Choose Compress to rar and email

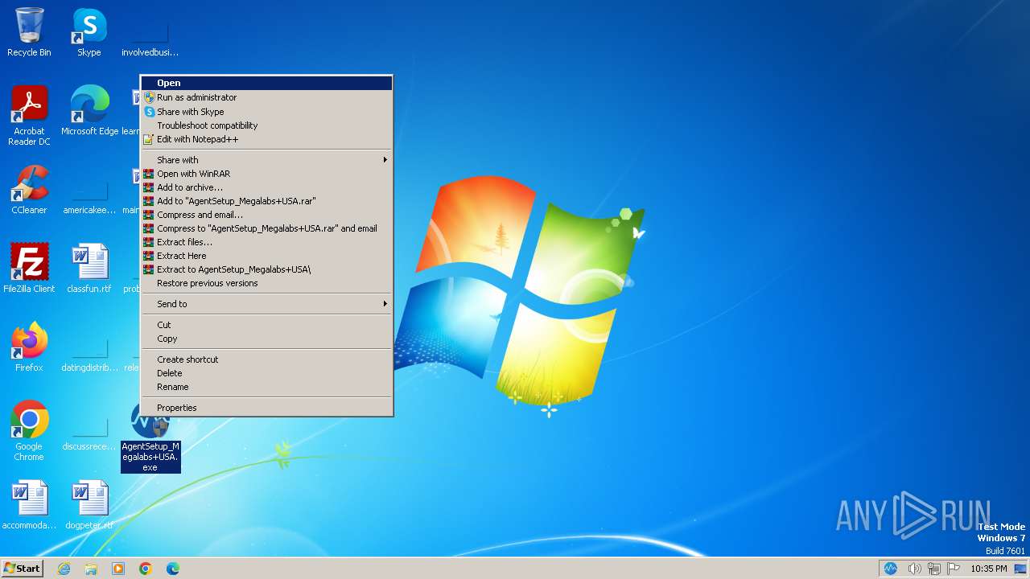[x=266, y=228]
